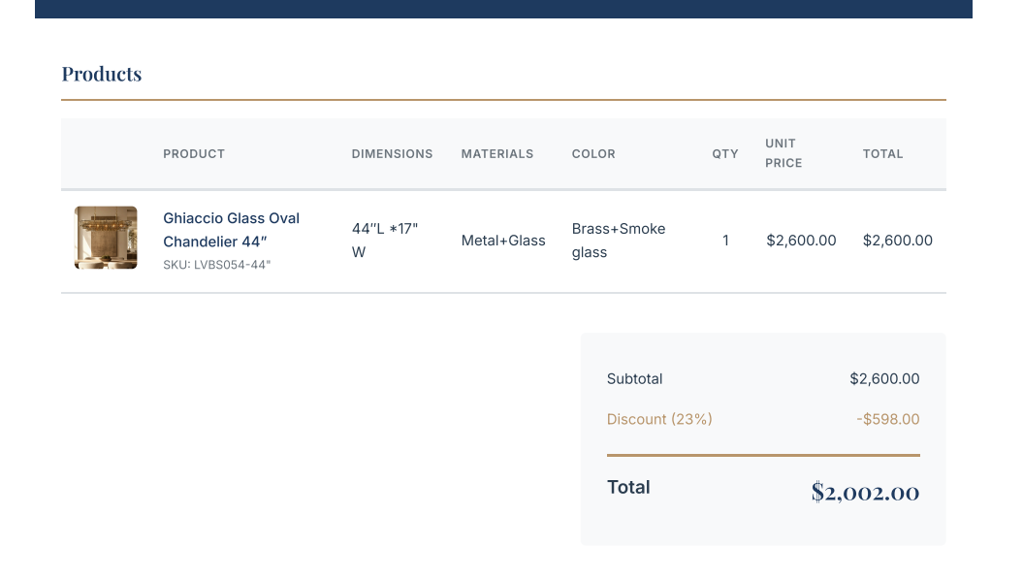Click the quantity value 1
The image size is (1023, 580).
point(725,241)
